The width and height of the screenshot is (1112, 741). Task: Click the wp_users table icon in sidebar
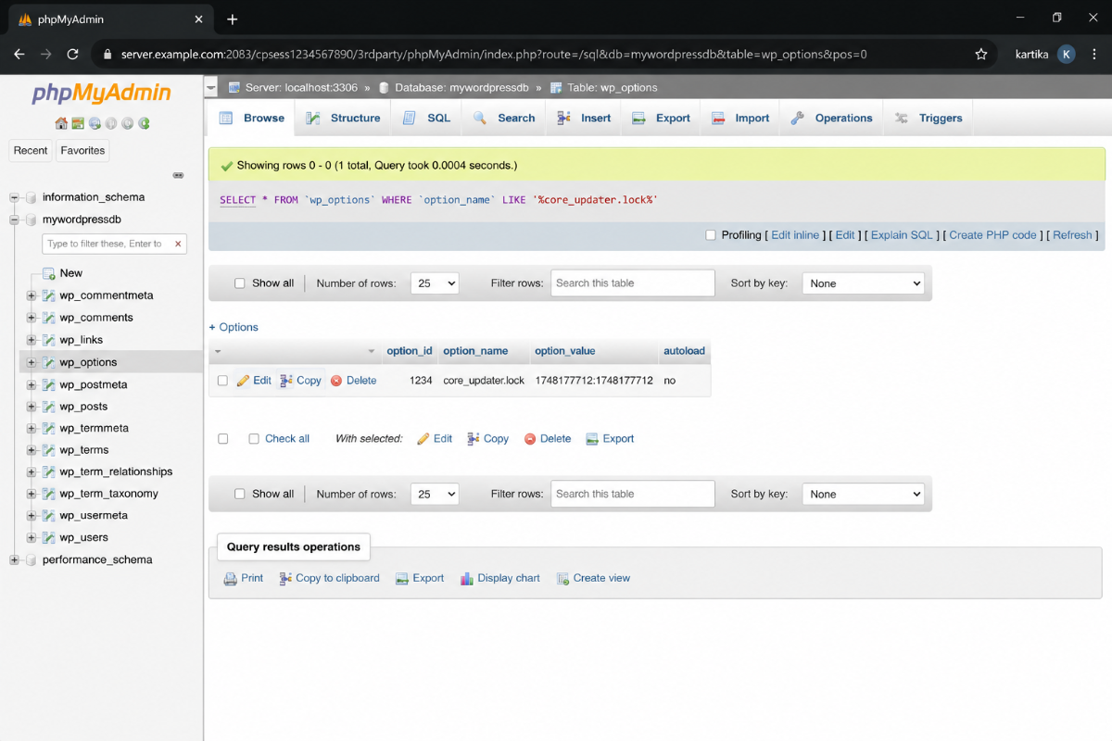(x=49, y=537)
